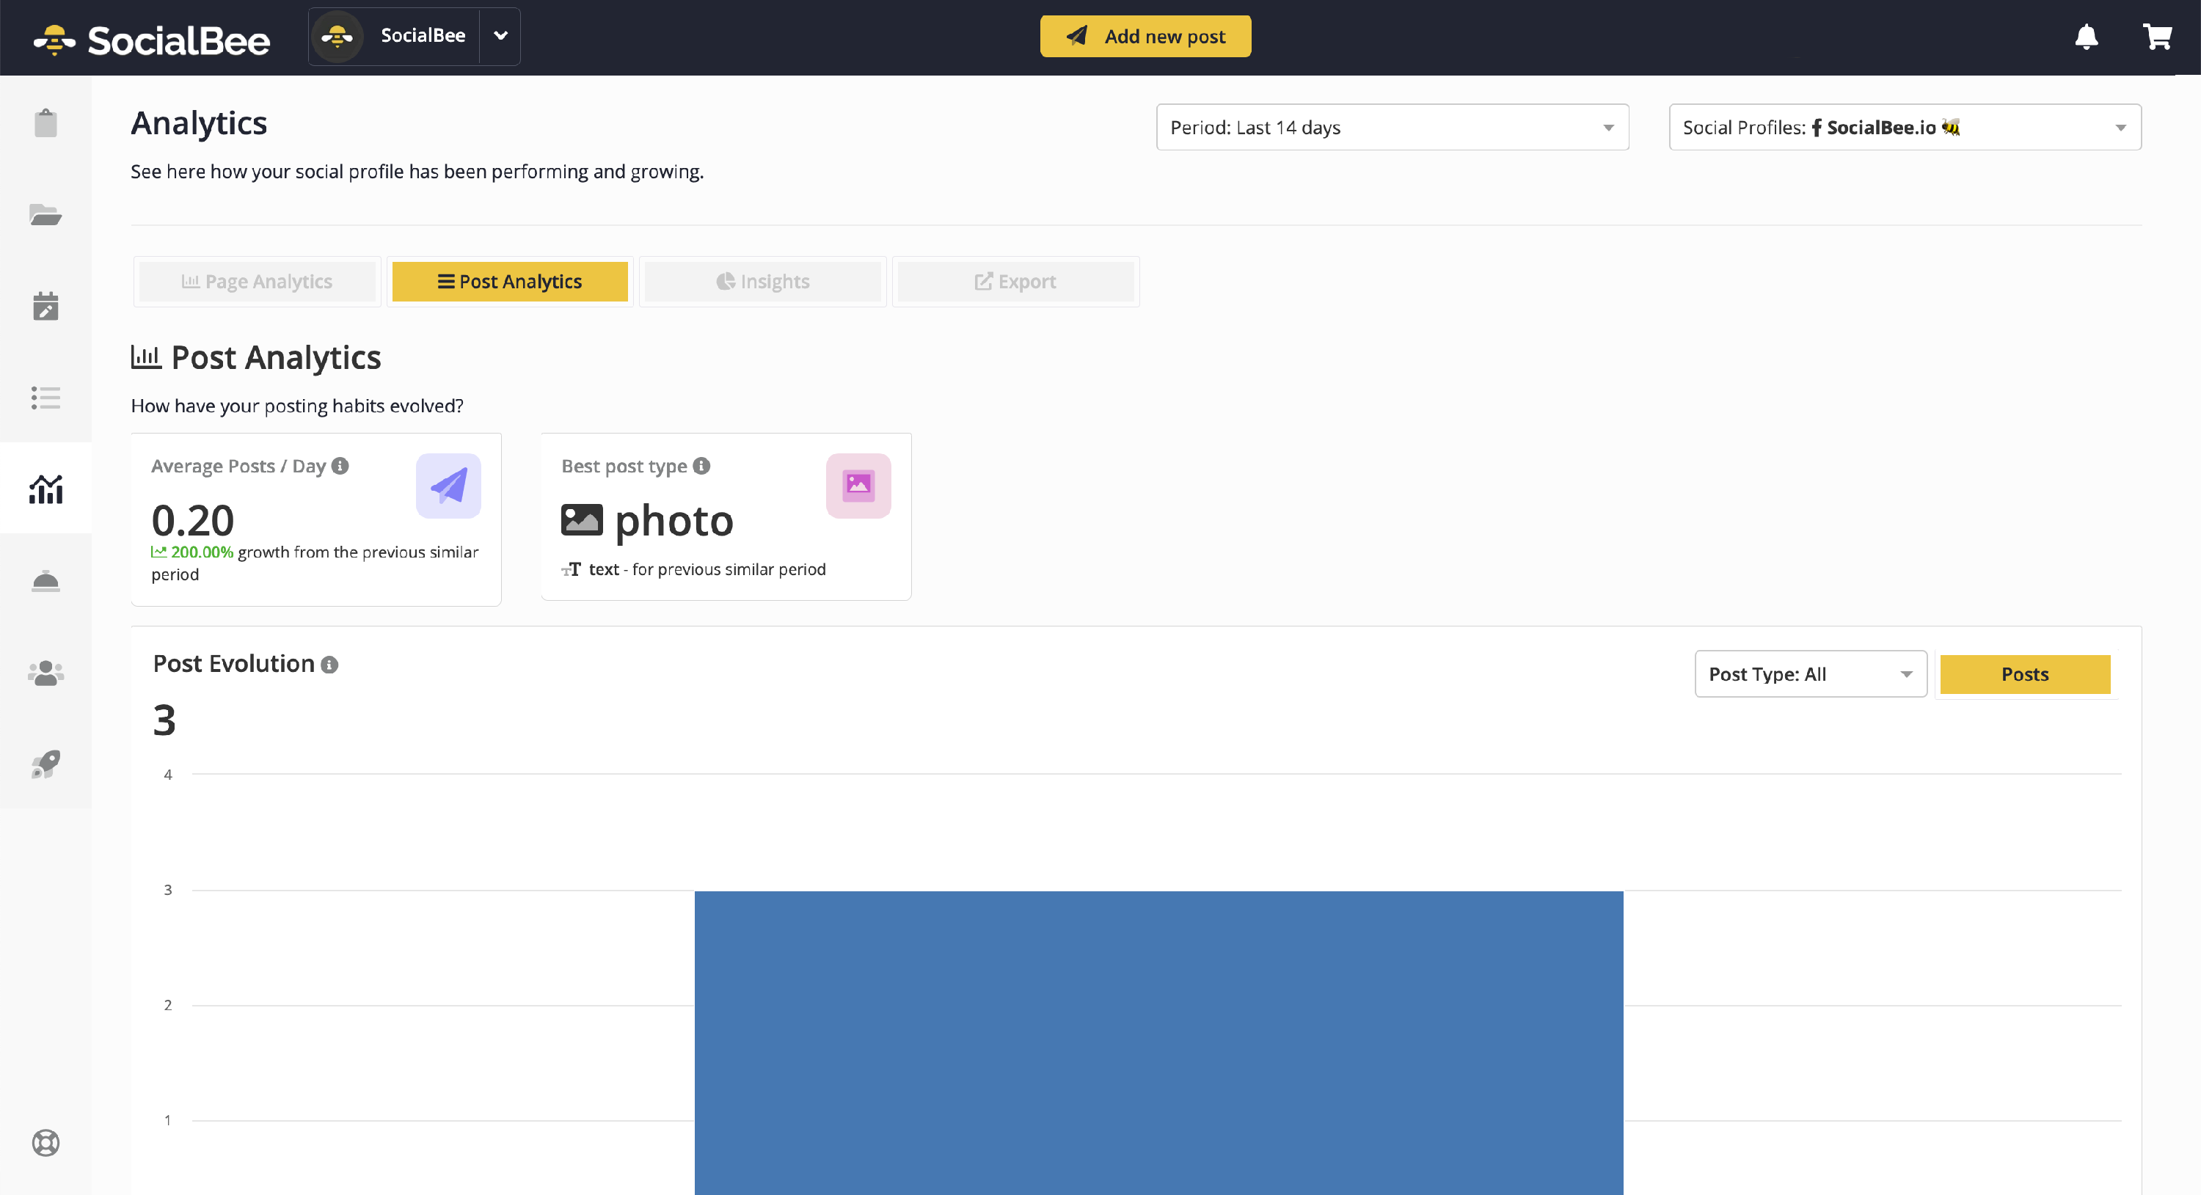Open the concierge bell icon in sidebar

tap(45, 581)
